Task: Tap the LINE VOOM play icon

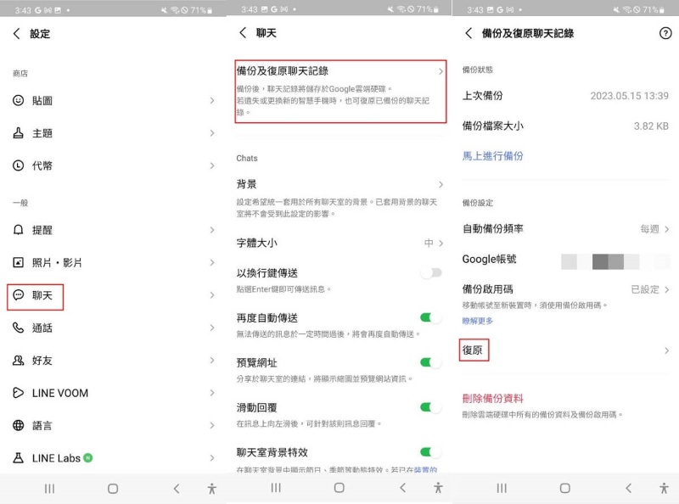Action: [19, 393]
